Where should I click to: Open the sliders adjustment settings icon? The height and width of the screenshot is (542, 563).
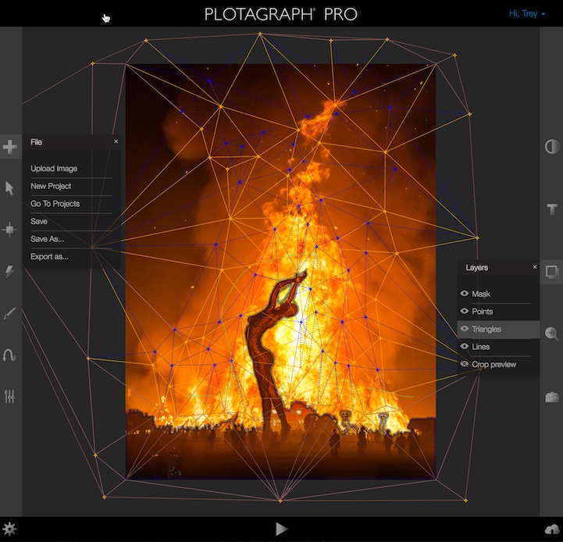[x=10, y=396]
